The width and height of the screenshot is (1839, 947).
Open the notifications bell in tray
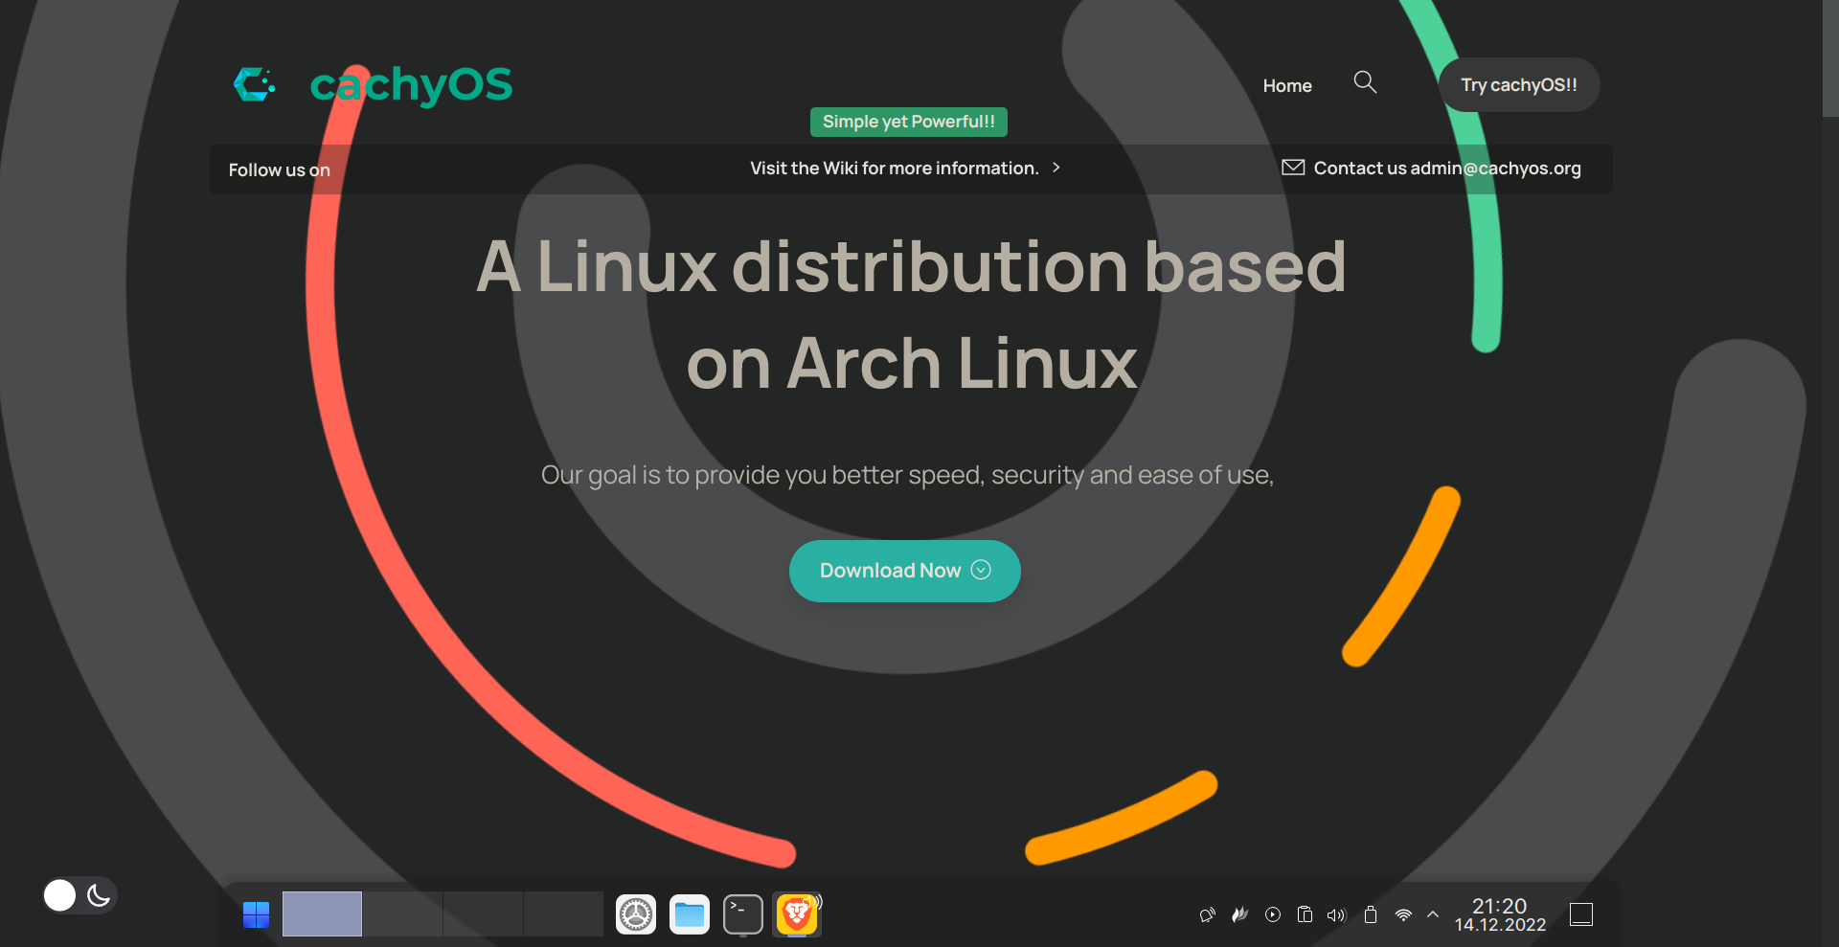click(x=1208, y=914)
